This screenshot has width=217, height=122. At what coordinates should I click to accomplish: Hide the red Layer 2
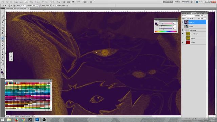[x=183, y=42]
